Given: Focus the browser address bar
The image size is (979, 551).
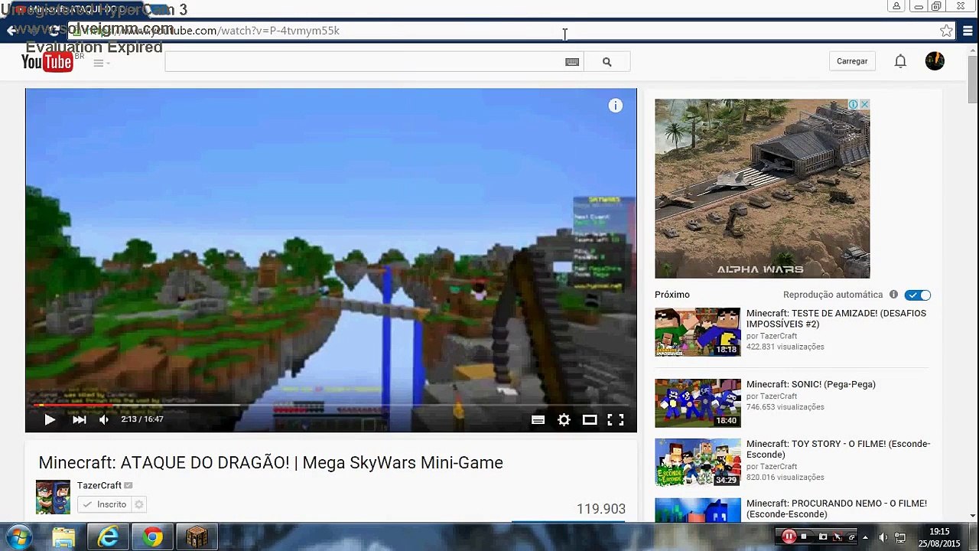Looking at the screenshot, I should point(505,31).
